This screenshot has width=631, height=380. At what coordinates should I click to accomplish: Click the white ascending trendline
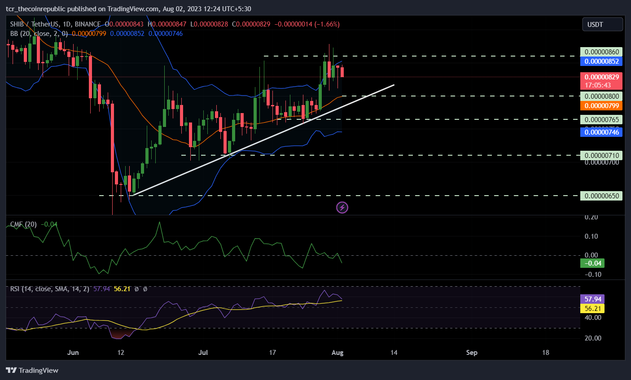coord(263,140)
